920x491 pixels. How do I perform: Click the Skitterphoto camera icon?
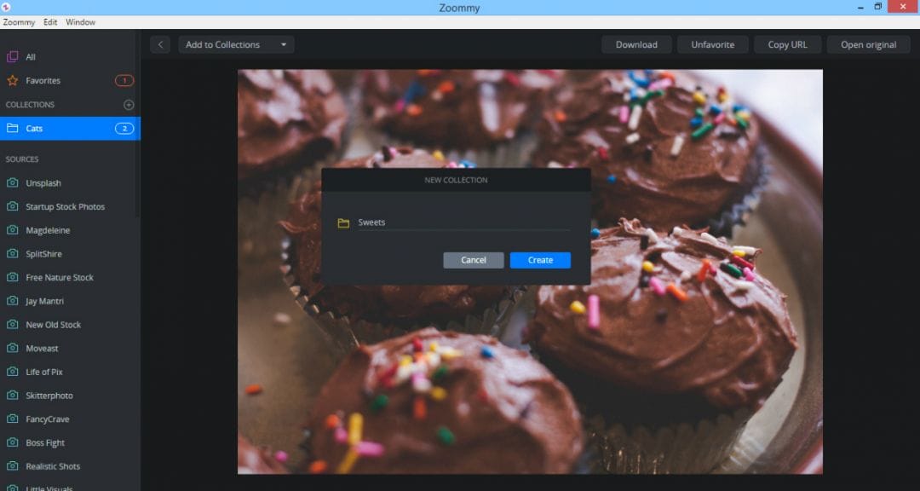[x=12, y=395]
